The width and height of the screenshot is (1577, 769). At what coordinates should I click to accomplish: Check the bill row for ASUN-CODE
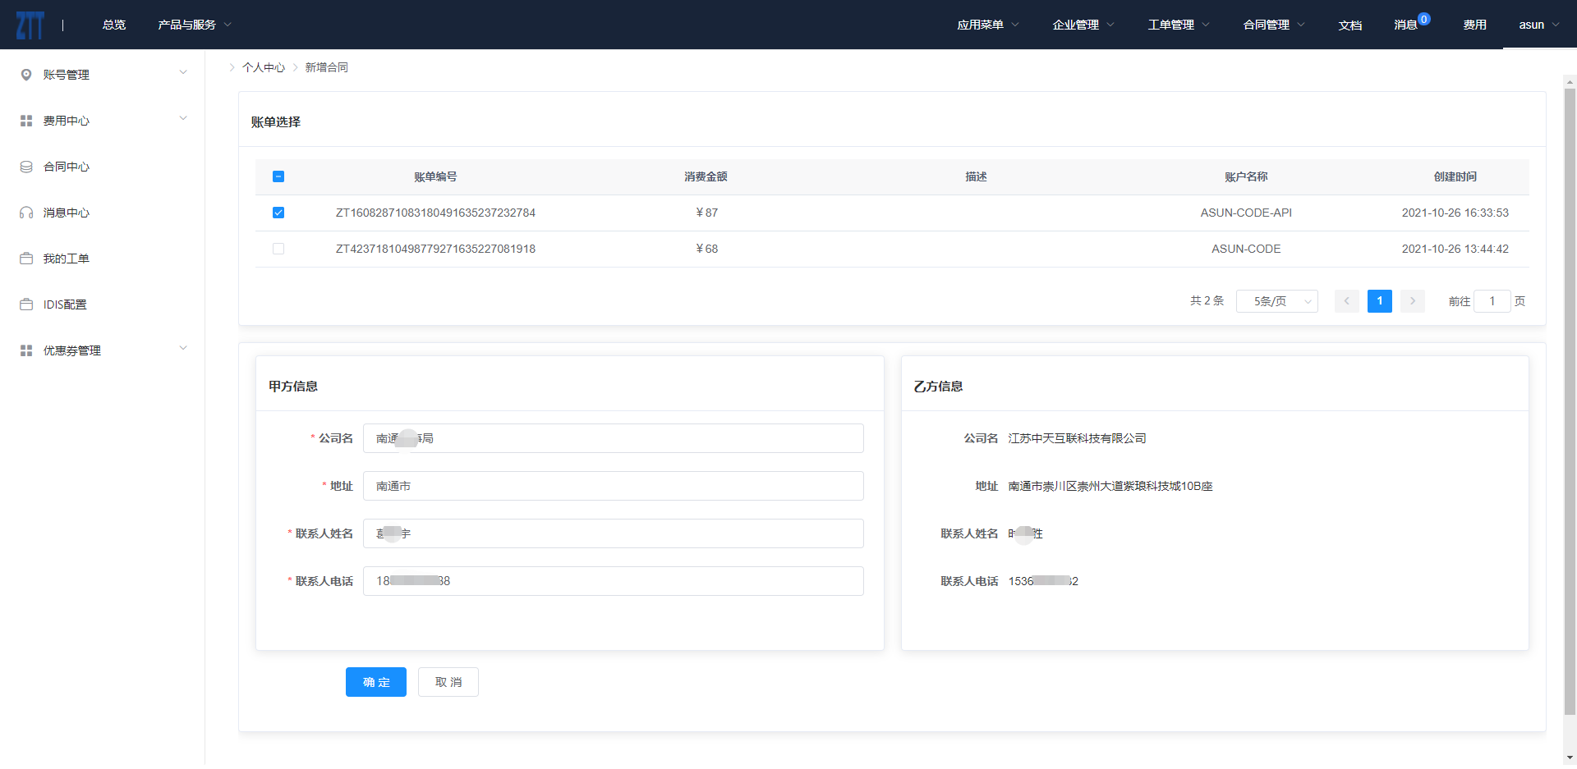[278, 249]
